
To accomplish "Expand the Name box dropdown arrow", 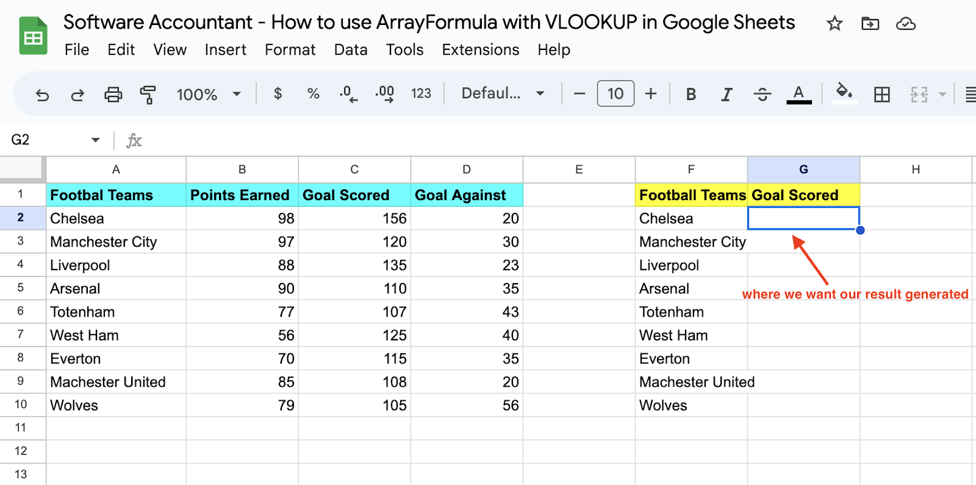I will click(x=95, y=140).
